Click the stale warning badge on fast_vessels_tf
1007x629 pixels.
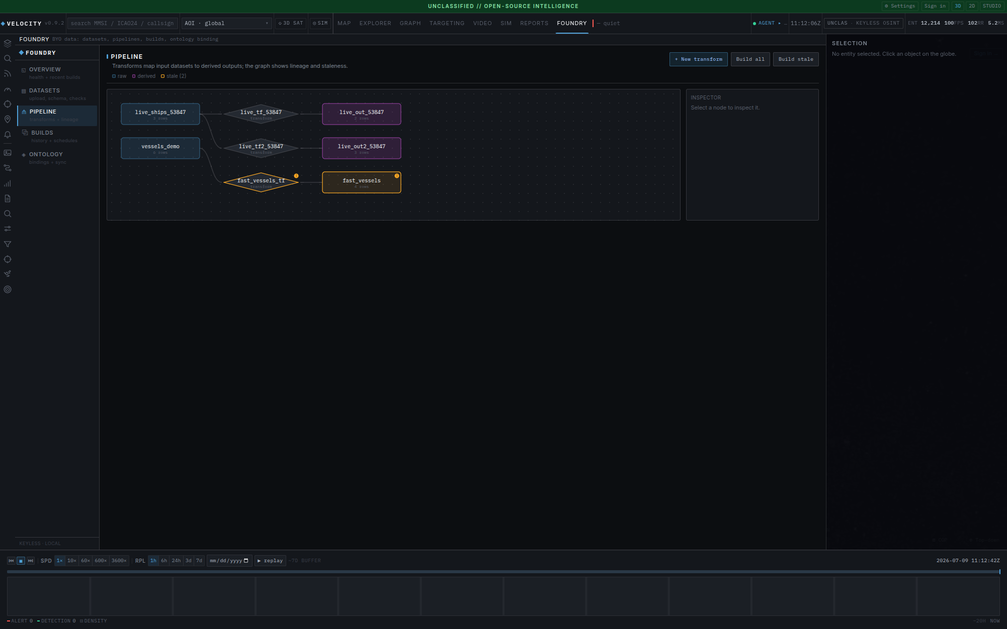point(296,176)
